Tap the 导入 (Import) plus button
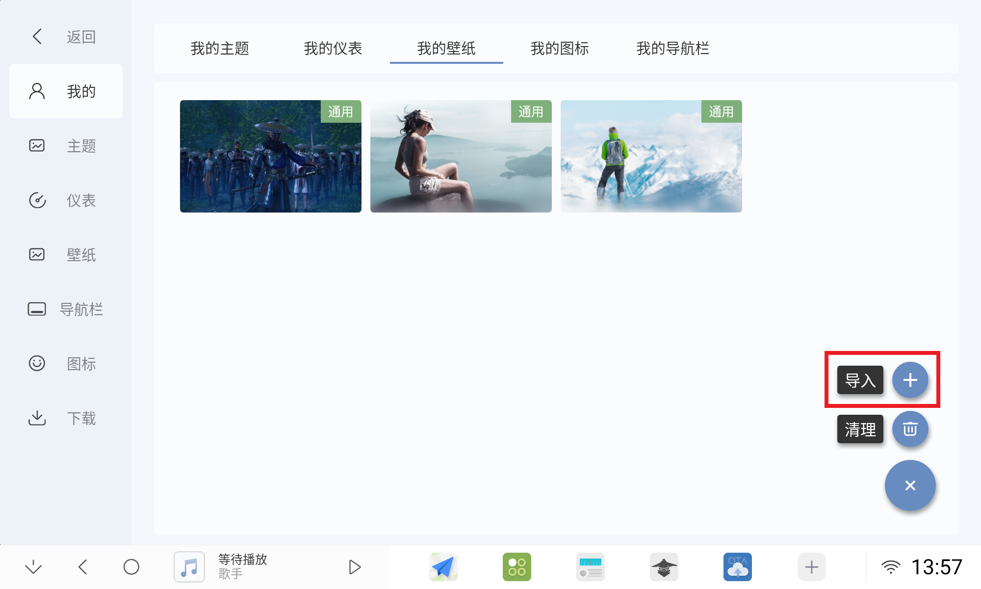 click(910, 380)
